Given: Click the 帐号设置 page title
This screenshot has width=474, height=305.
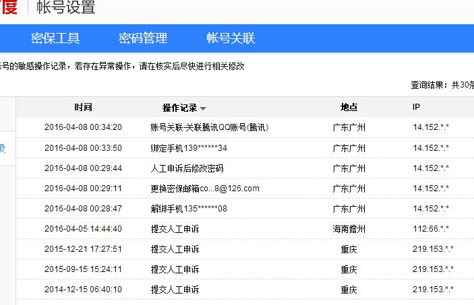Looking at the screenshot, I should point(66,8).
